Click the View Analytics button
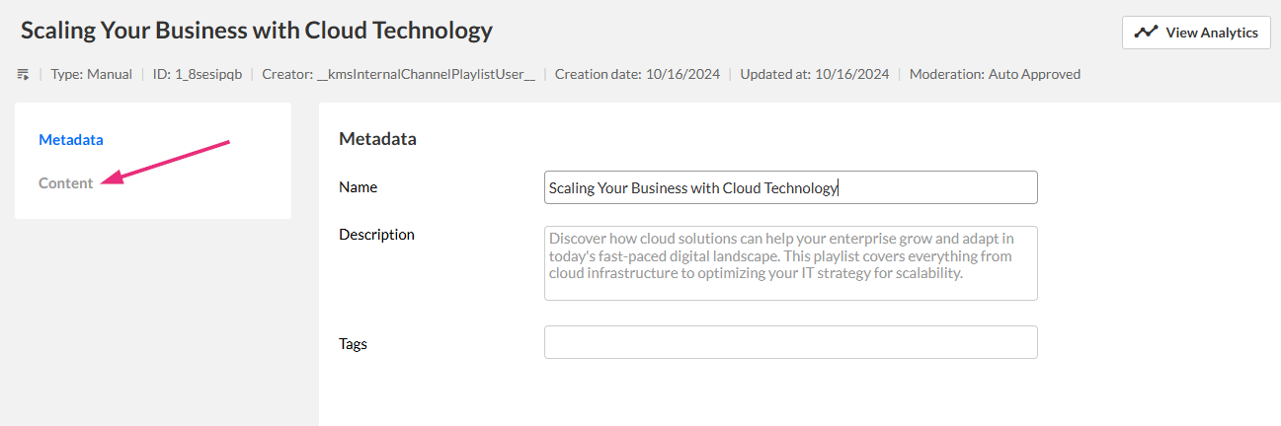Image resolution: width=1281 pixels, height=426 pixels. [x=1195, y=33]
